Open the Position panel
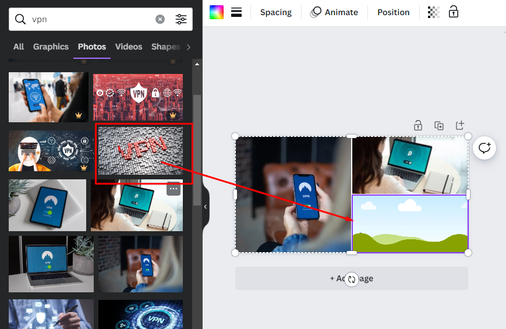Screen dimensions: 506x329 coord(394,12)
